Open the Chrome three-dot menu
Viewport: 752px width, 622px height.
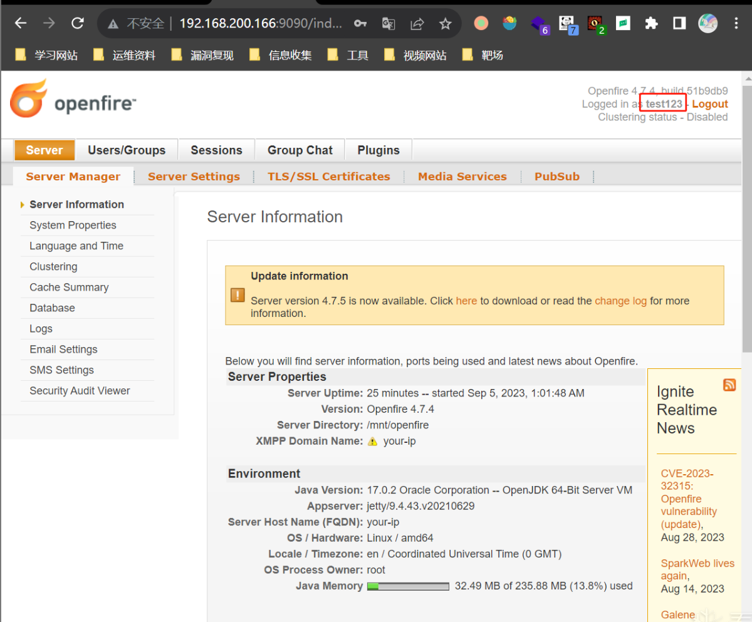tap(736, 24)
